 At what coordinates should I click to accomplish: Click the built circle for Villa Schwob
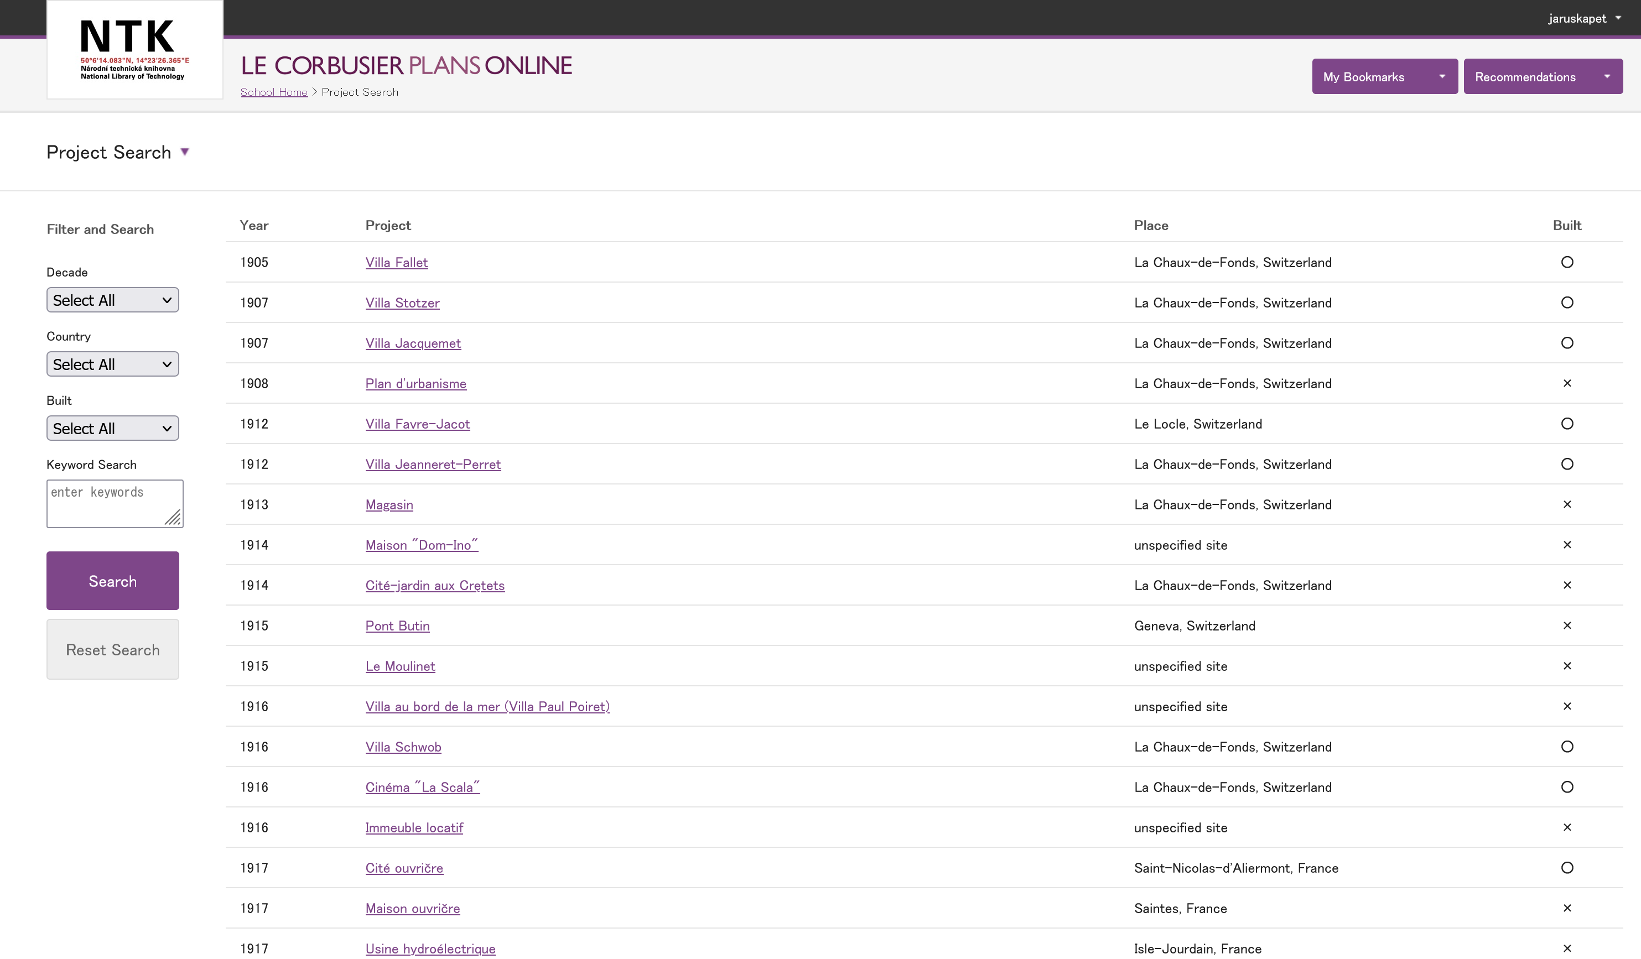pos(1567,747)
